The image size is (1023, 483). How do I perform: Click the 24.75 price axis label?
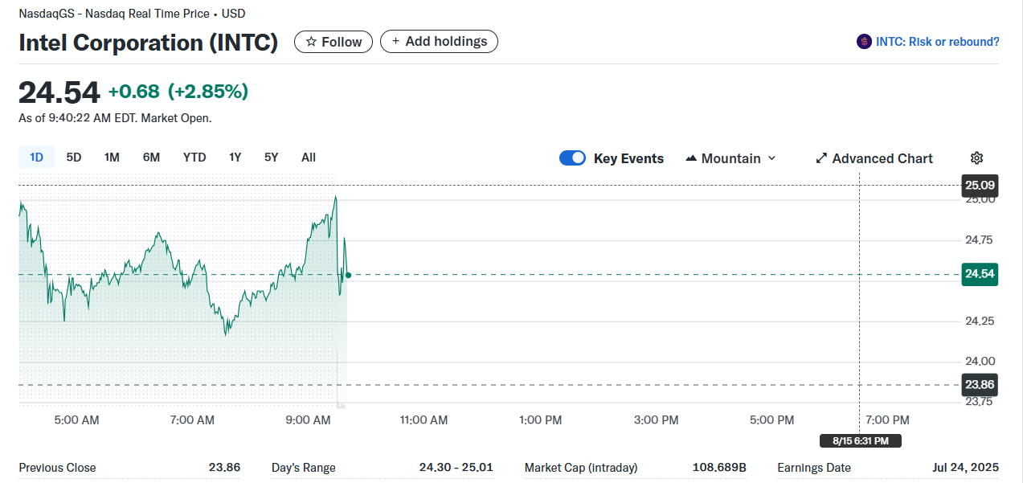point(980,240)
